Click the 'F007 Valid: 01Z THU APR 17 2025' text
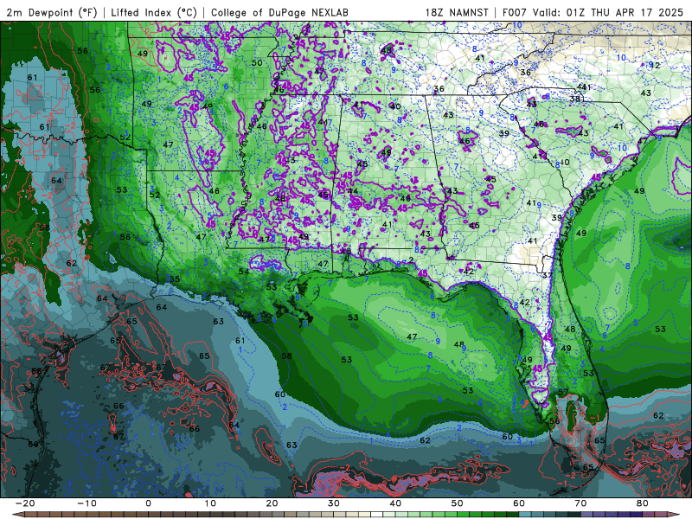The height and width of the screenshot is (519, 692). tap(593, 12)
